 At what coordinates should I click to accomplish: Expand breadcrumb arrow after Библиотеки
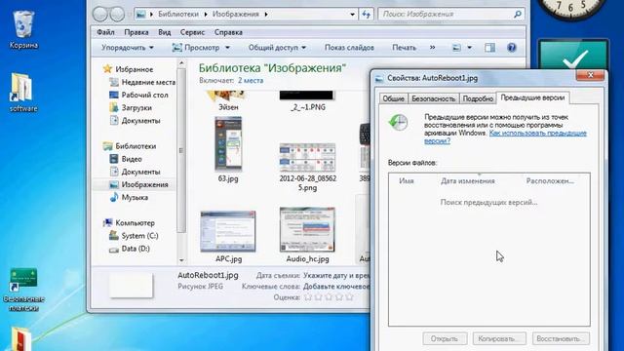pos(206,15)
